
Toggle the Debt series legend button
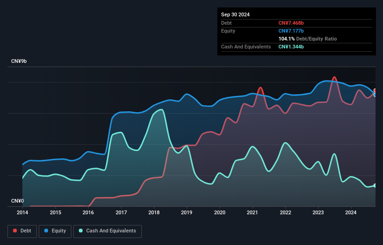pos(22,231)
